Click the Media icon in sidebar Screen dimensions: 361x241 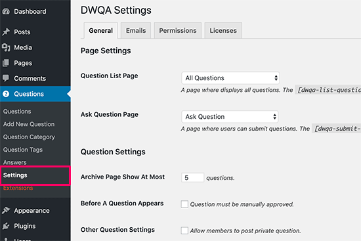pyautogui.click(x=6, y=47)
